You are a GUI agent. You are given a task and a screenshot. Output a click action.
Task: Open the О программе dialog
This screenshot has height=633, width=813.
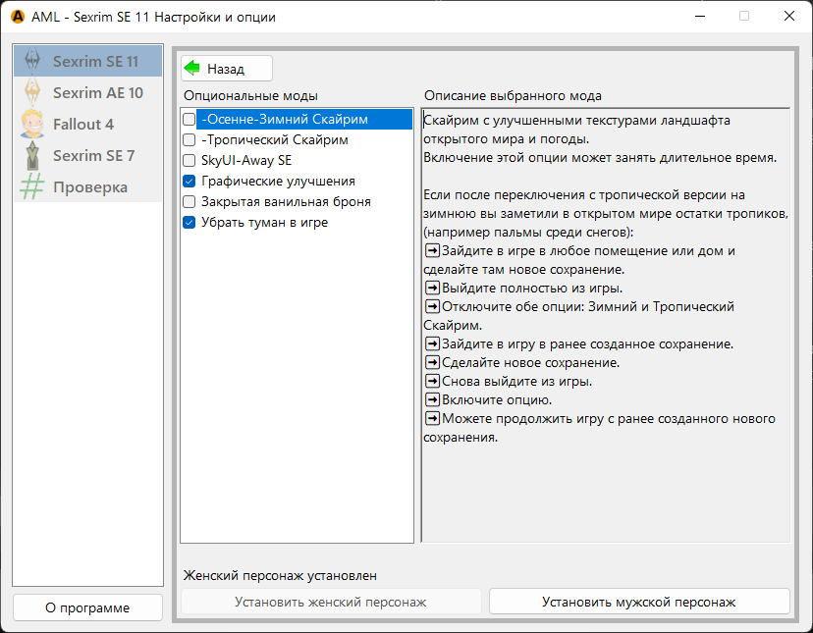[87, 607]
